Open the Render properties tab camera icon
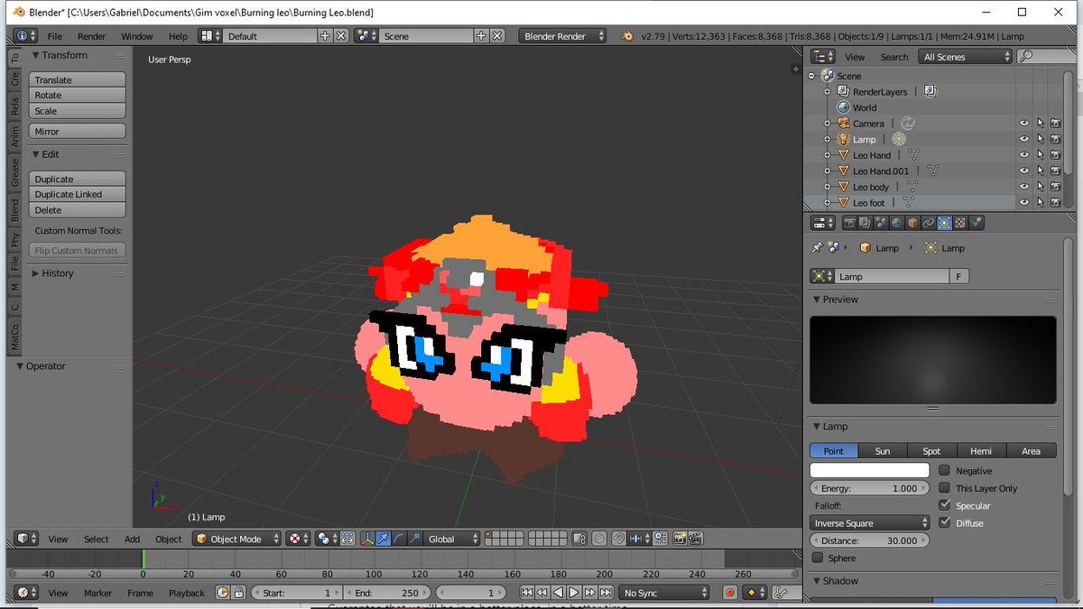The height and width of the screenshot is (609, 1083). (x=850, y=223)
